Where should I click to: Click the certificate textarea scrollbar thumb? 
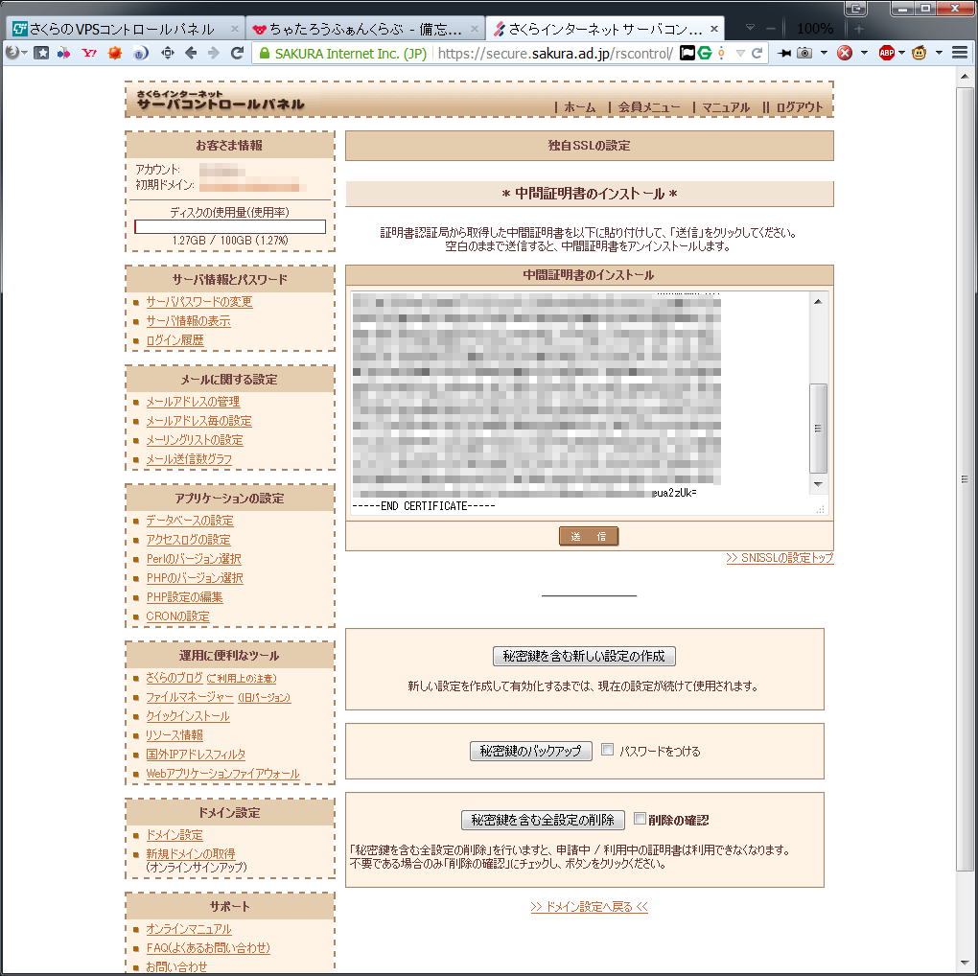(x=818, y=429)
